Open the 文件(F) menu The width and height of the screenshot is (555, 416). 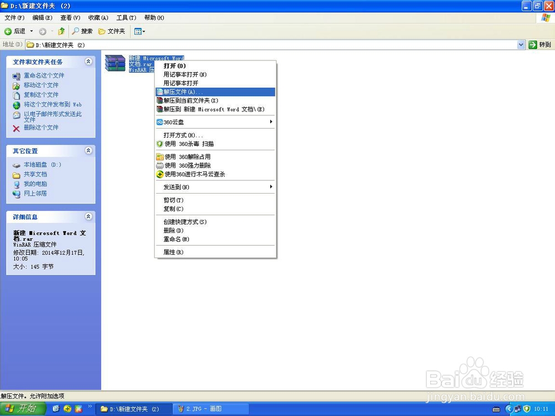[14, 18]
